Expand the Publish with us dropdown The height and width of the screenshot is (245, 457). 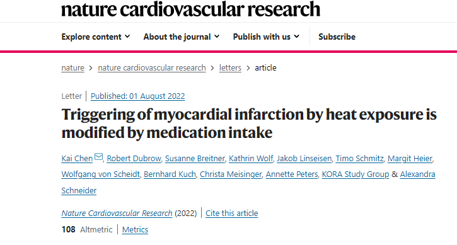pyautogui.click(x=266, y=37)
